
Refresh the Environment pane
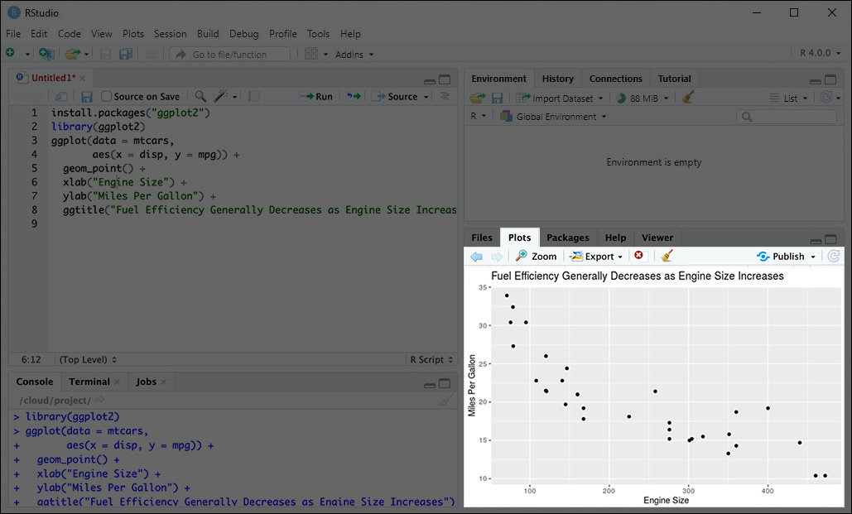click(x=826, y=98)
